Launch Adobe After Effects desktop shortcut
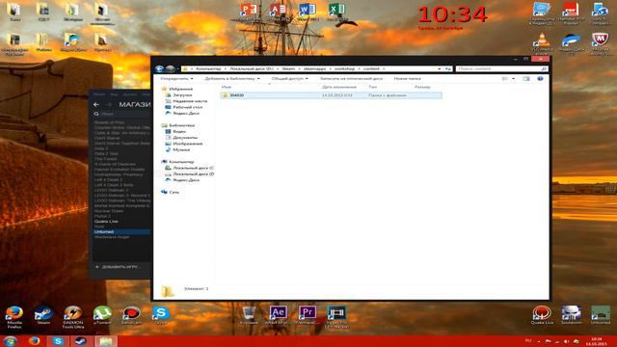The image size is (617, 347). (278, 315)
